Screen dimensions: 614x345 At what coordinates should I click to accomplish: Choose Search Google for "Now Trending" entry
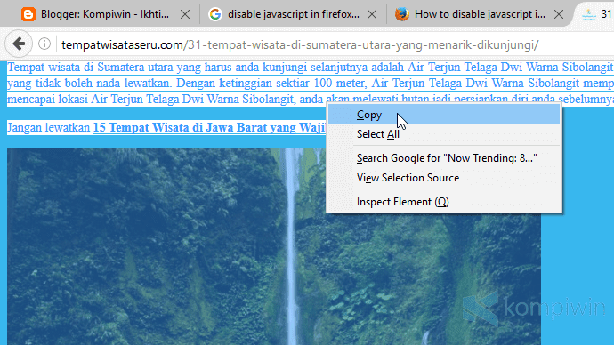[444, 158]
